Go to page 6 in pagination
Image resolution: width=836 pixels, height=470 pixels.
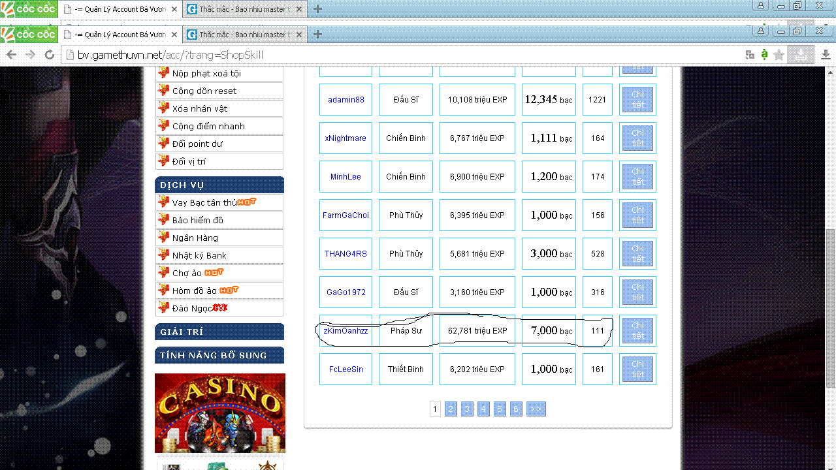(x=516, y=409)
